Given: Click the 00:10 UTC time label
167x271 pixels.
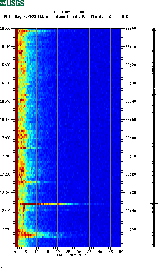Looking at the screenshot, I should [131, 156].
